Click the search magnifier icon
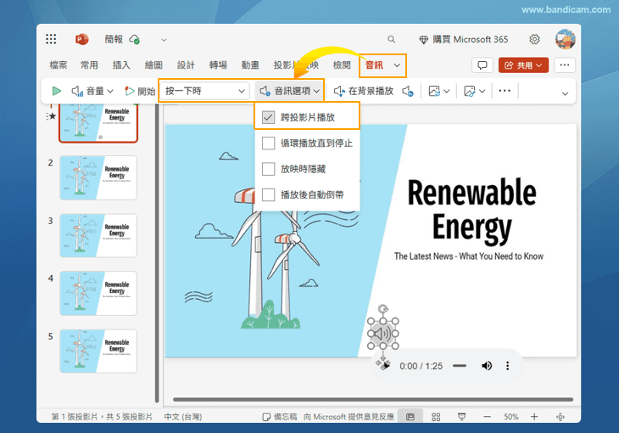The height and width of the screenshot is (433, 619). click(391, 39)
